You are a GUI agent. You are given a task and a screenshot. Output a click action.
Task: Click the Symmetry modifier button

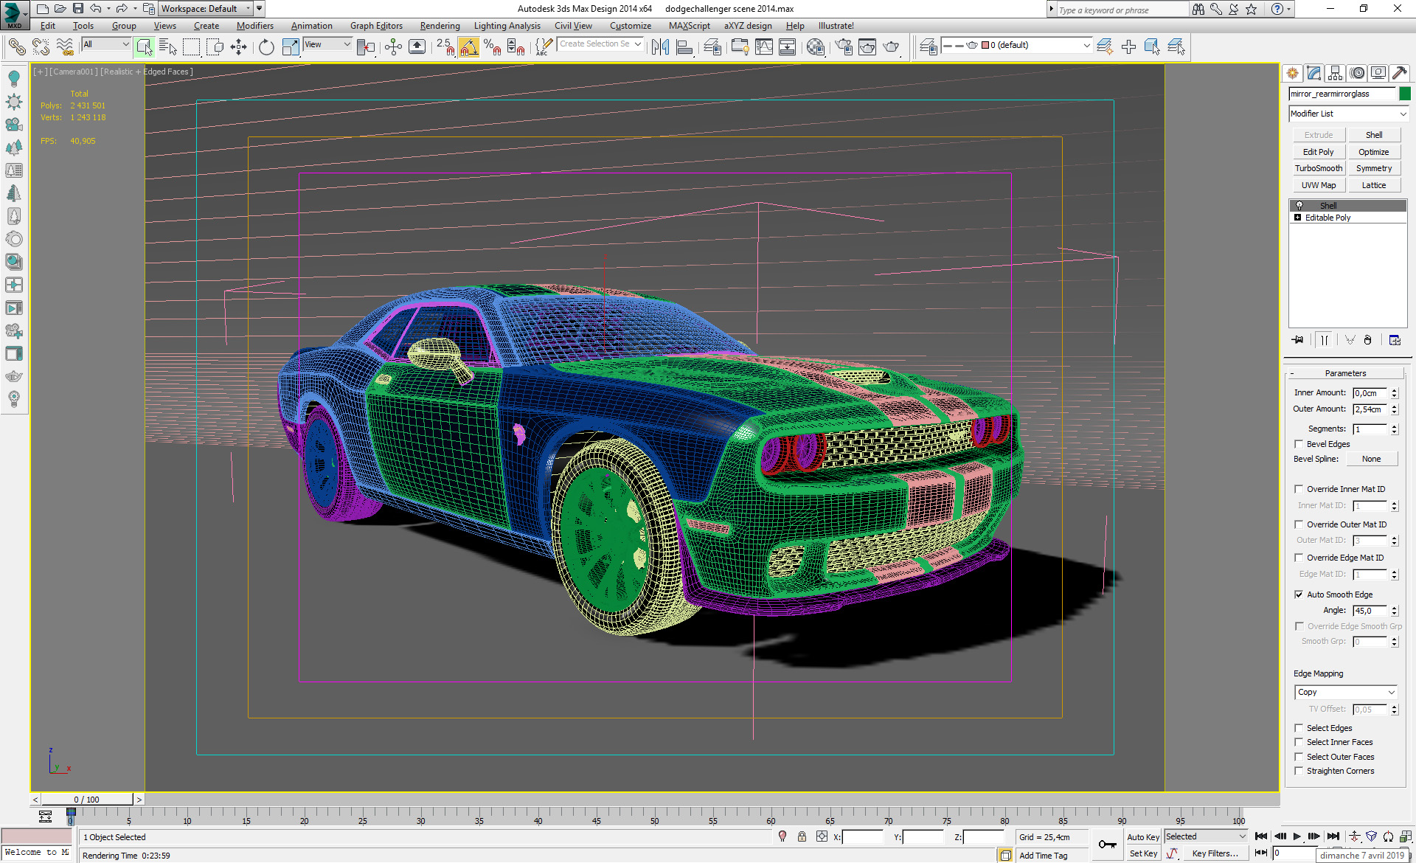click(1374, 168)
